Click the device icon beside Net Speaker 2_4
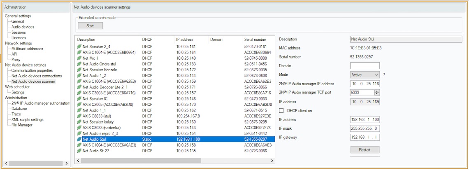 (x=79, y=47)
